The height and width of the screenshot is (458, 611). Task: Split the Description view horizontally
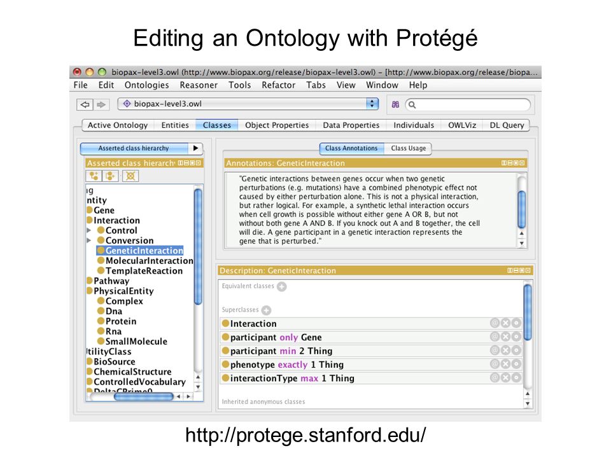[516, 270]
